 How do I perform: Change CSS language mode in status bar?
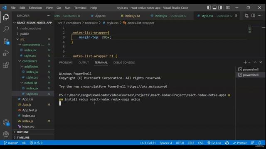click(201, 143)
